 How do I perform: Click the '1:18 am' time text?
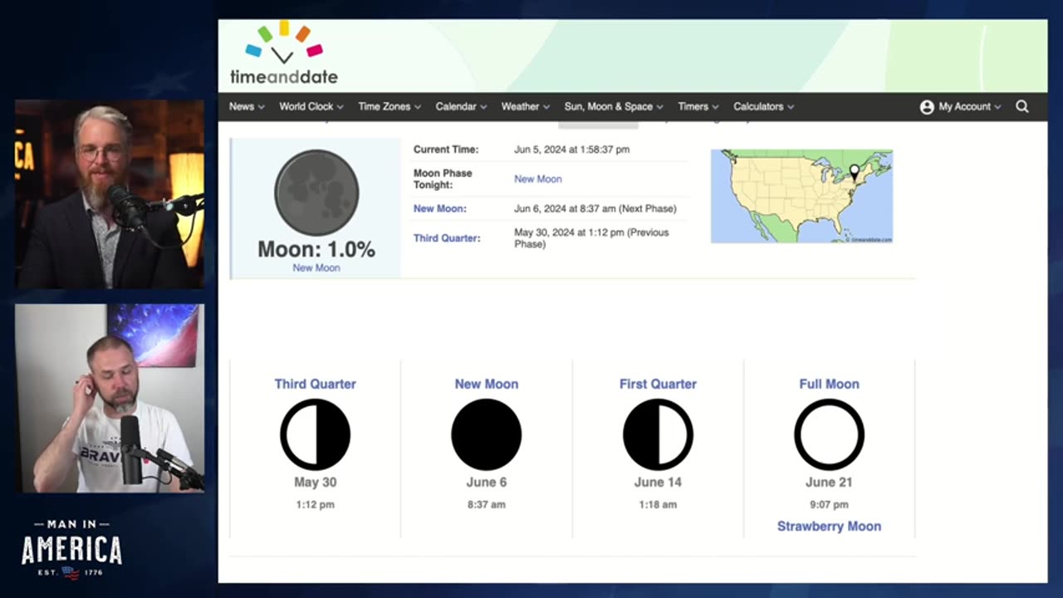tap(658, 504)
